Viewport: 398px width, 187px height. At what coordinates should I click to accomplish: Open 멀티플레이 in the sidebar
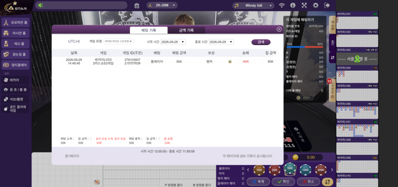[x=15, y=65]
